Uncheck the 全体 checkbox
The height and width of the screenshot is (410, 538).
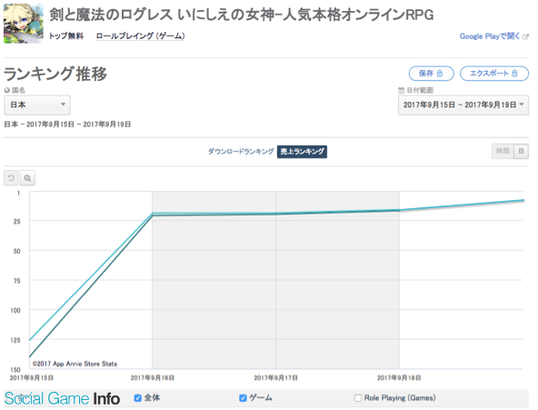(x=138, y=398)
